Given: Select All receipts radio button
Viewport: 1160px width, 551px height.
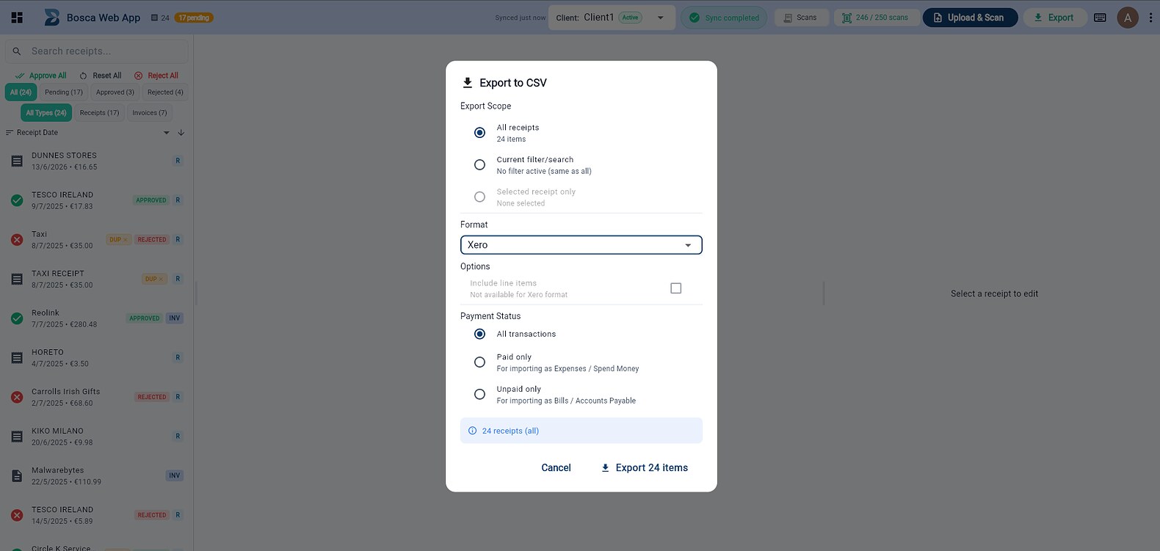Looking at the screenshot, I should click(x=479, y=133).
